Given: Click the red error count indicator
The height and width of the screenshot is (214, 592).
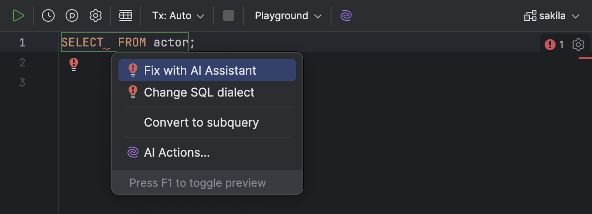Looking at the screenshot, I should [554, 45].
